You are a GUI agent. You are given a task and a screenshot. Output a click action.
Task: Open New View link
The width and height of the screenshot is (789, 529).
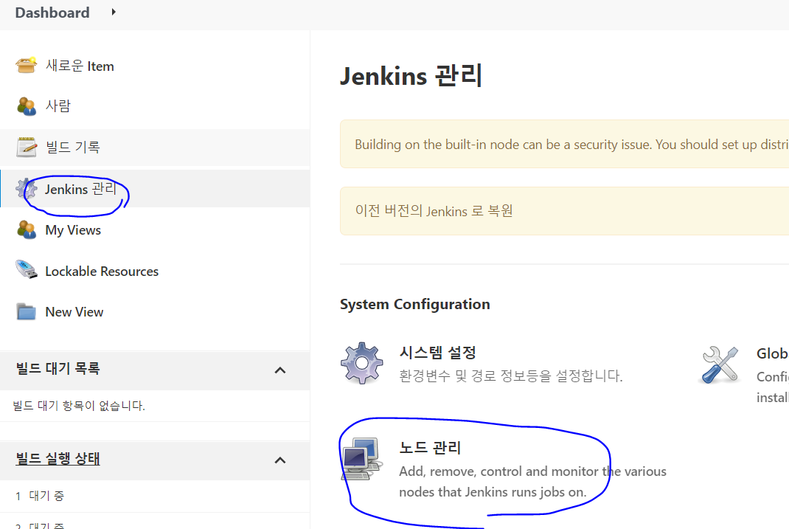74,312
